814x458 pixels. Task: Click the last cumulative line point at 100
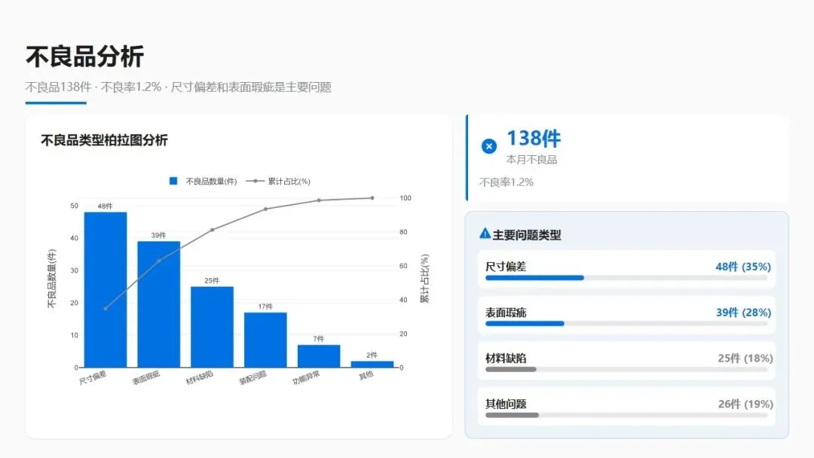pyautogui.click(x=372, y=198)
